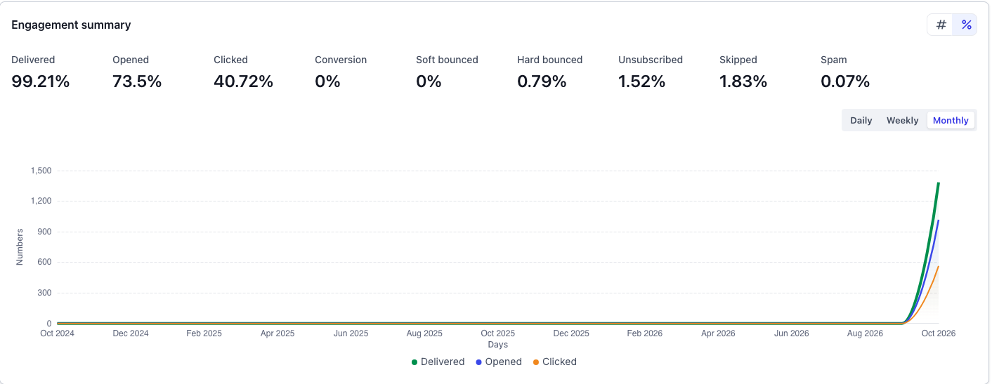Switch to the # count view toggle
992x384 pixels.
tap(941, 25)
